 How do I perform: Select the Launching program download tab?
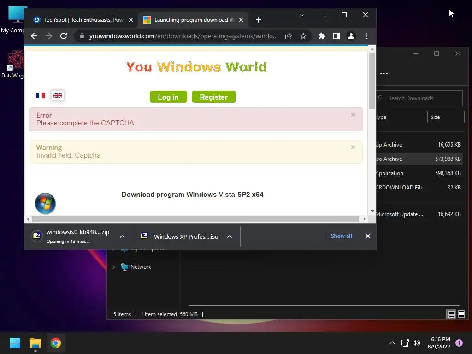pos(193,20)
